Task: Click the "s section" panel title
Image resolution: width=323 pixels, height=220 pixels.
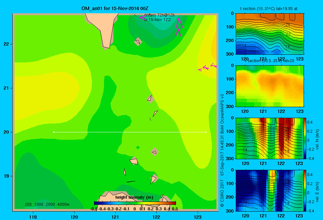Action: point(269,61)
